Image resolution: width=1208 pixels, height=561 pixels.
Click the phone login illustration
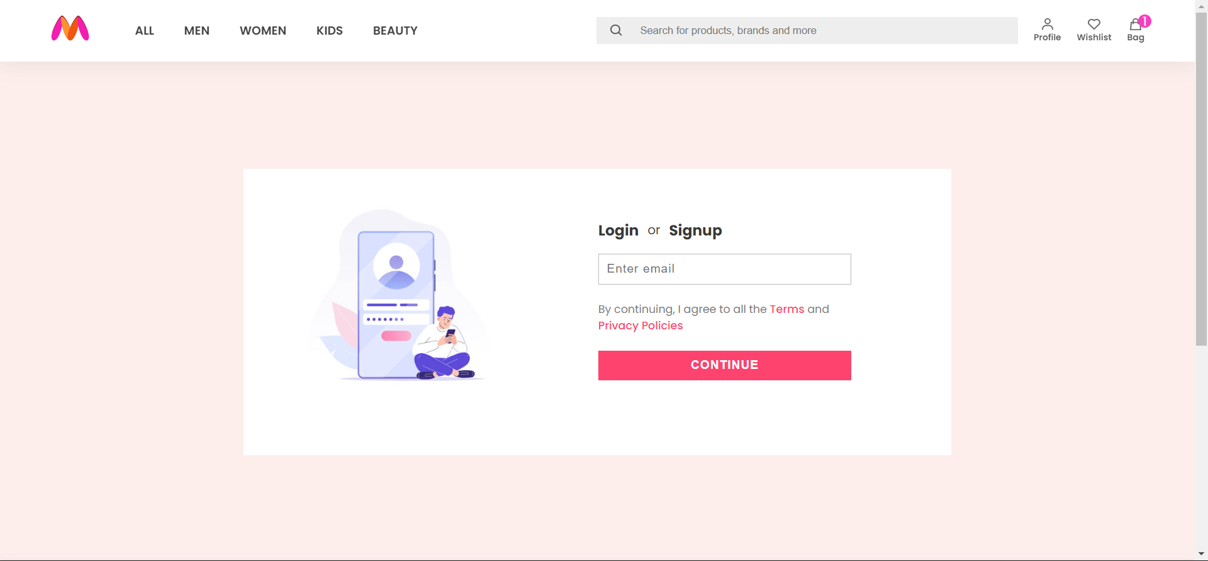pyautogui.click(x=398, y=295)
